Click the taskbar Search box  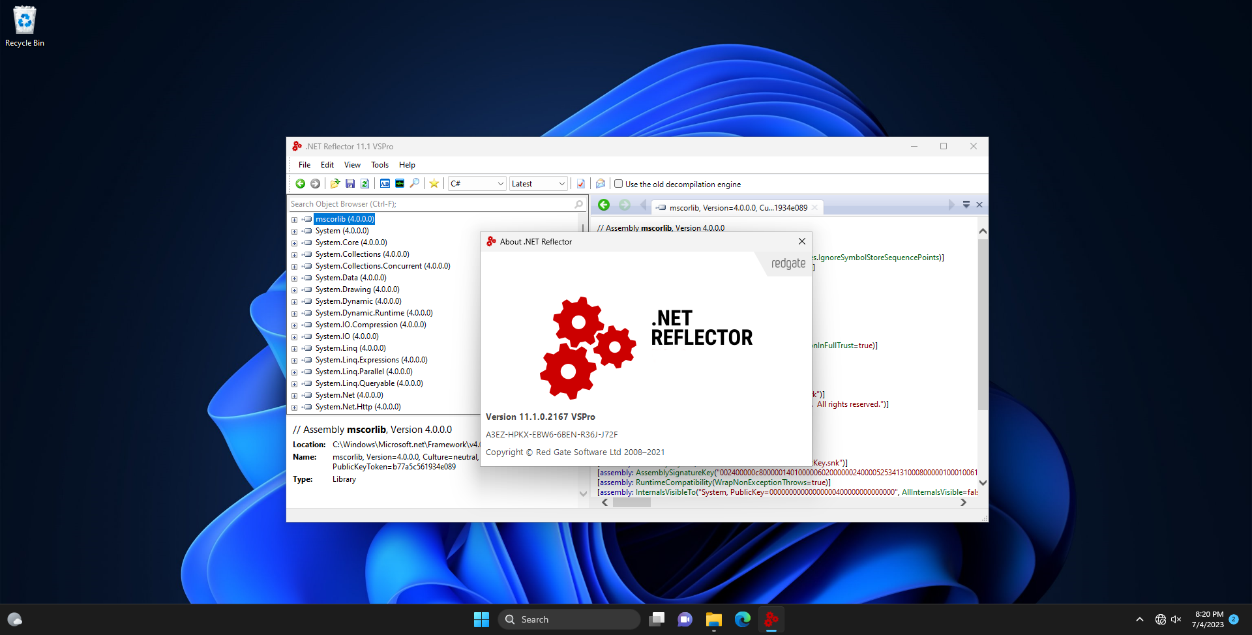coord(569,619)
